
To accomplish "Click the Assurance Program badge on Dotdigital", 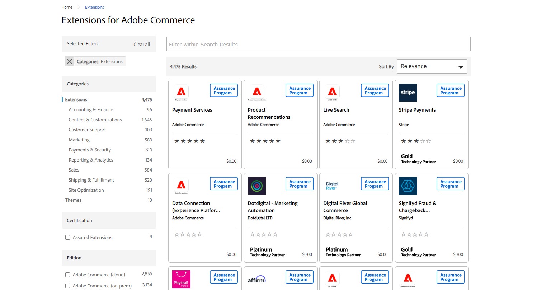I will click(x=300, y=184).
